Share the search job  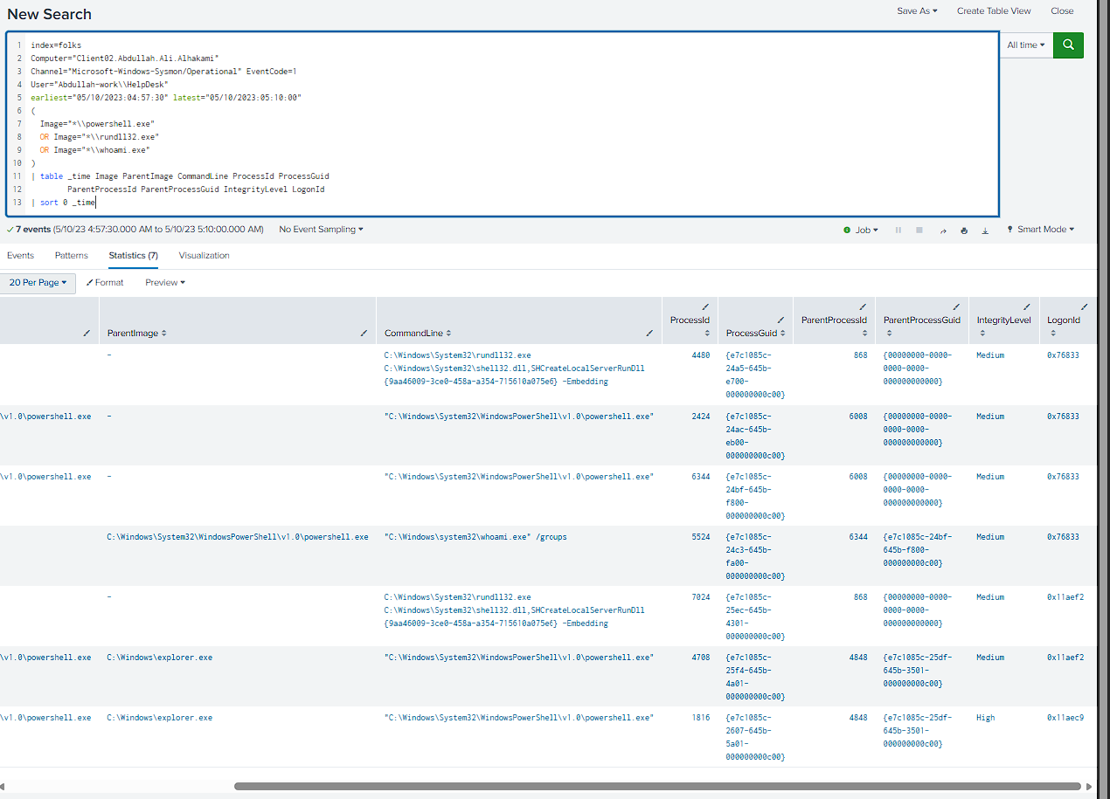[x=943, y=230]
